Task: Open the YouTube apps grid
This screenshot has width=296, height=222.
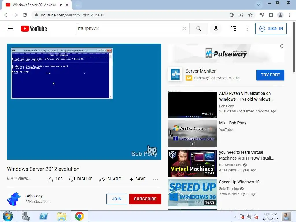Action: [x=233, y=29]
